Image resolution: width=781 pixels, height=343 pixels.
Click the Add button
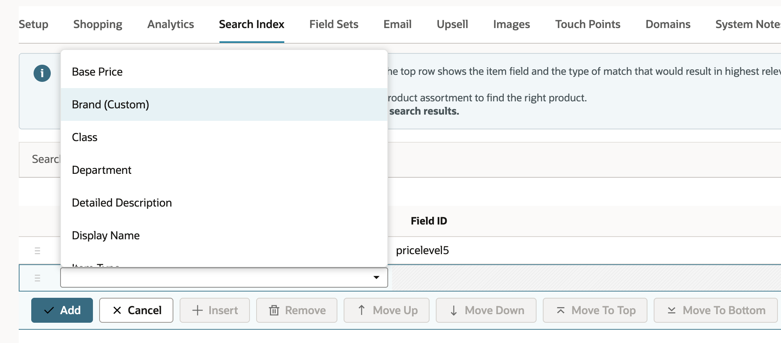(62, 310)
